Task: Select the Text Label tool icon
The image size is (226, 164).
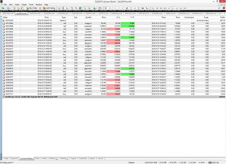Action: pos(138,8)
